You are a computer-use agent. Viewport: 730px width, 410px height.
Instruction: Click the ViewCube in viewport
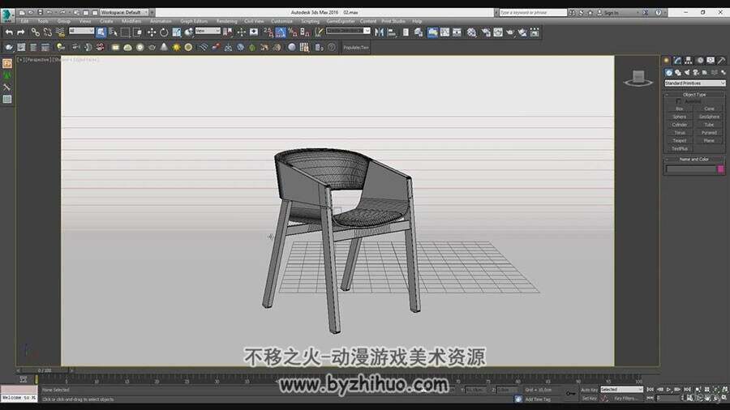click(x=638, y=78)
